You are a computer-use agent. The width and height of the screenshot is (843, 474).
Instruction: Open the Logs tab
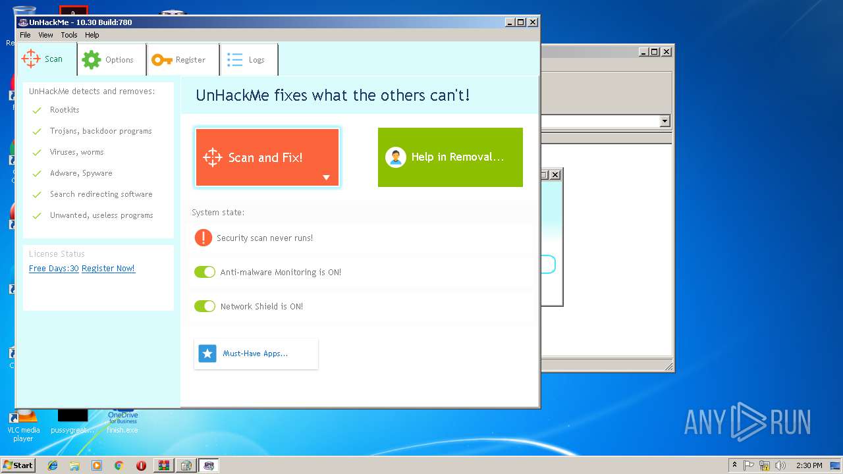point(248,60)
